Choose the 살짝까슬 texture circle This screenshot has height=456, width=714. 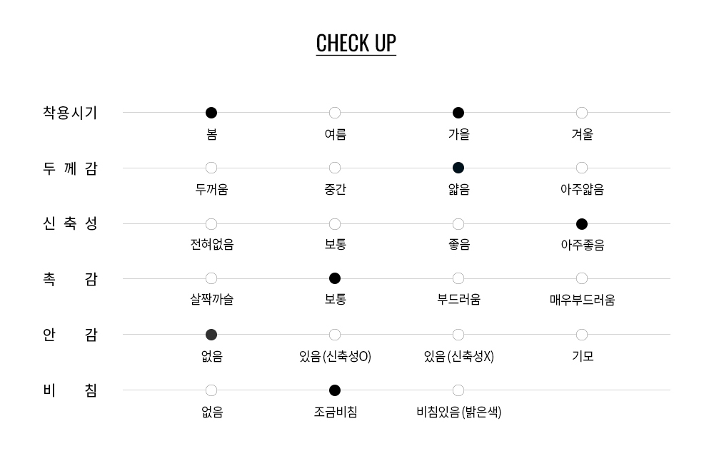pos(211,278)
